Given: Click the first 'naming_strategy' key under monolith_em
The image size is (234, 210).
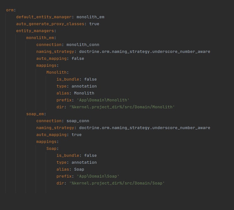Looking at the screenshot, I should tap(55, 52).
